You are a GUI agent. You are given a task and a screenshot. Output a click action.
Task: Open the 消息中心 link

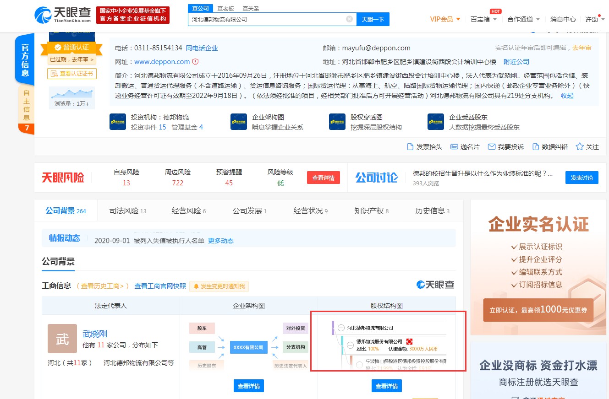pyautogui.click(x=563, y=19)
